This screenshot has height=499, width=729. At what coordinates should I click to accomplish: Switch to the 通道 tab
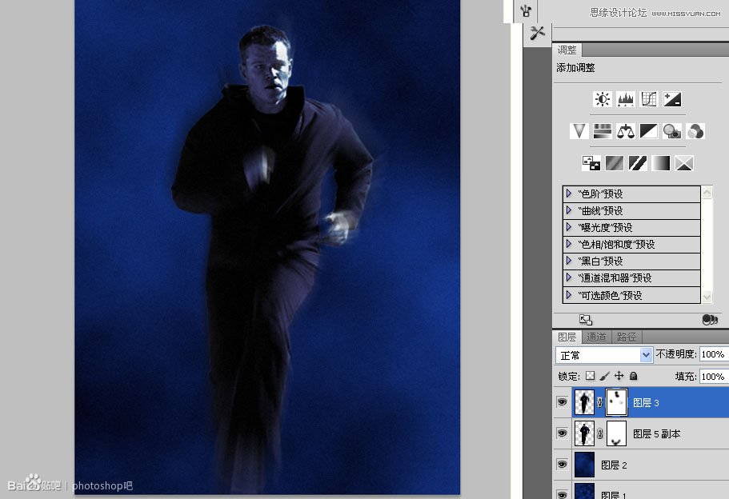596,336
